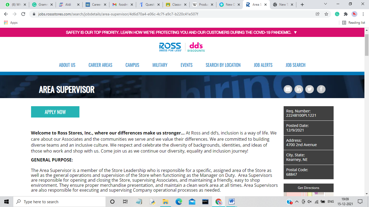Open Microsoft Word from taskbar
This screenshot has width=369, height=207.
(232, 202)
